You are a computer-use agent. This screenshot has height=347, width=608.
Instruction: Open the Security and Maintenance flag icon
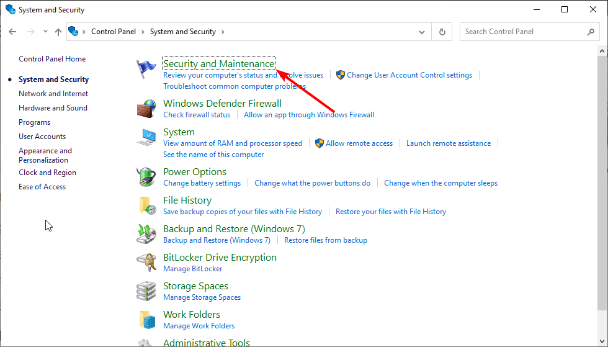point(146,70)
